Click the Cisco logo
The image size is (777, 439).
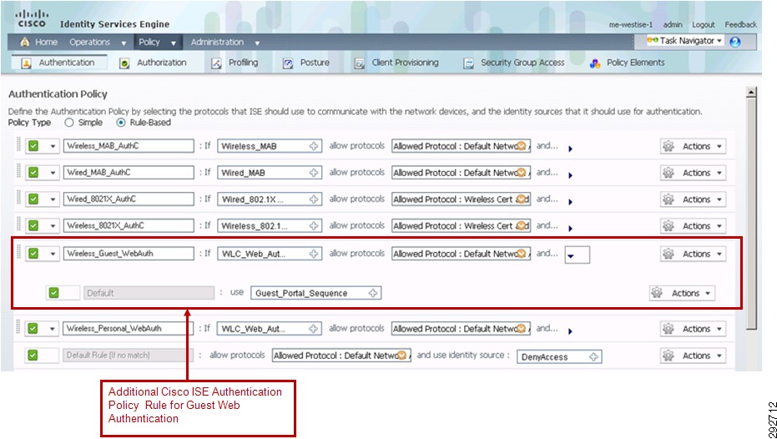click(x=31, y=19)
